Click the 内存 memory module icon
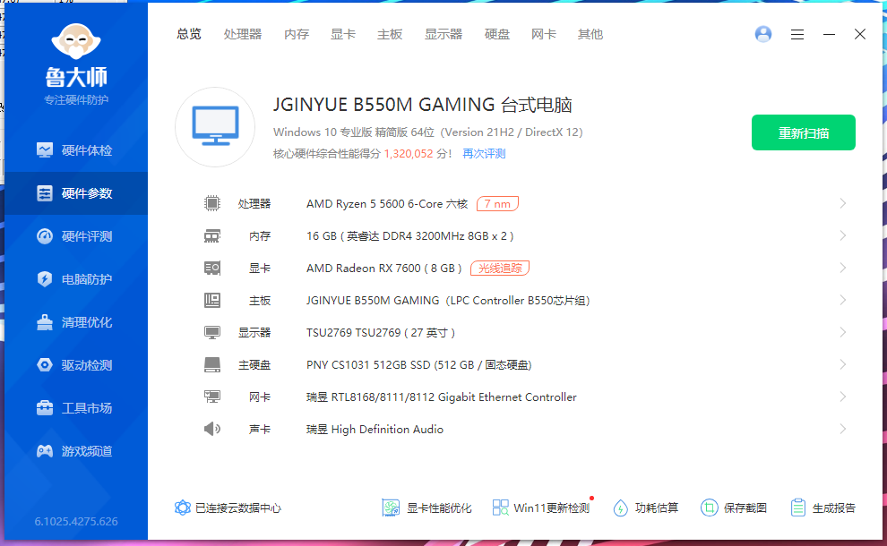The width and height of the screenshot is (887, 546). pos(212,235)
